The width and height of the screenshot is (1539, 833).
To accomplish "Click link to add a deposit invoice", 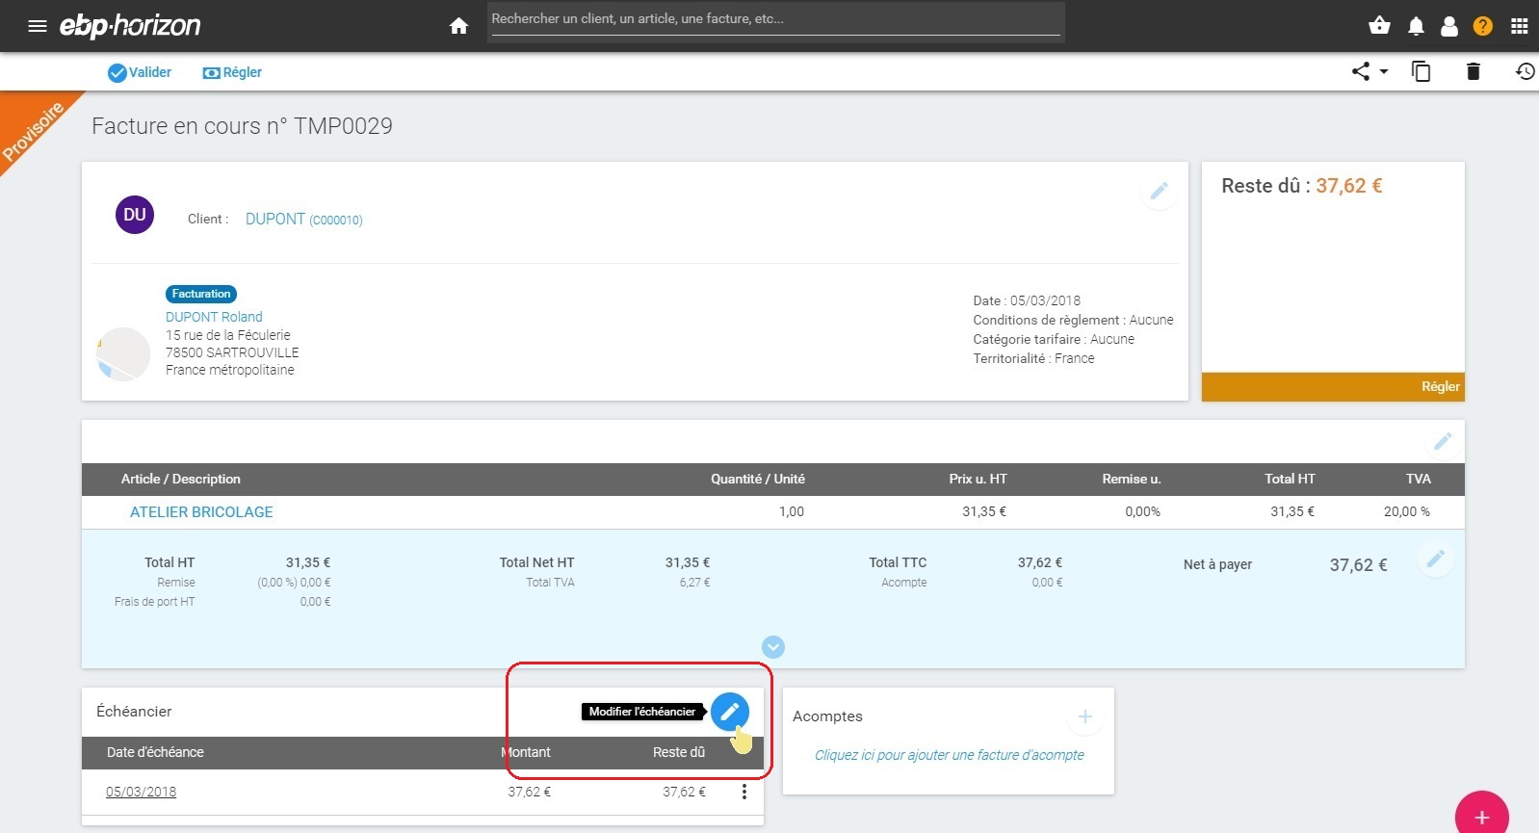I will (949, 755).
